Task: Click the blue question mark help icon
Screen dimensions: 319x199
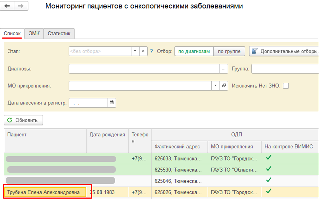Action: coord(152,51)
